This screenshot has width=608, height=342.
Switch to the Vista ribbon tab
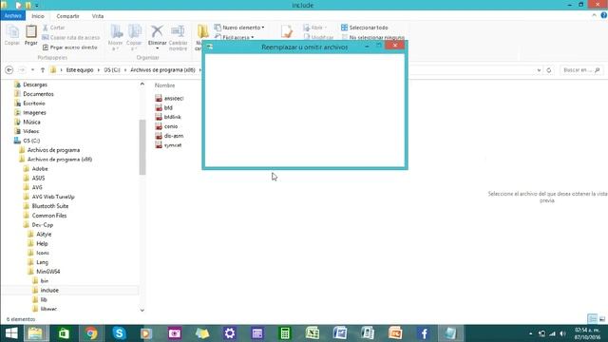coord(98,16)
